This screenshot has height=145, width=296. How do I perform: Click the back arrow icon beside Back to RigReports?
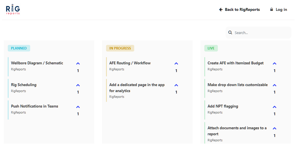(x=221, y=9)
